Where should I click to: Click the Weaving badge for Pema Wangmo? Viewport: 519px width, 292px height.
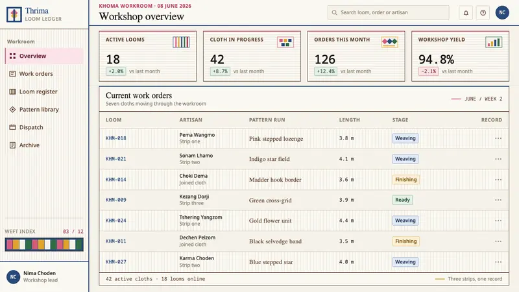coord(405,138)
